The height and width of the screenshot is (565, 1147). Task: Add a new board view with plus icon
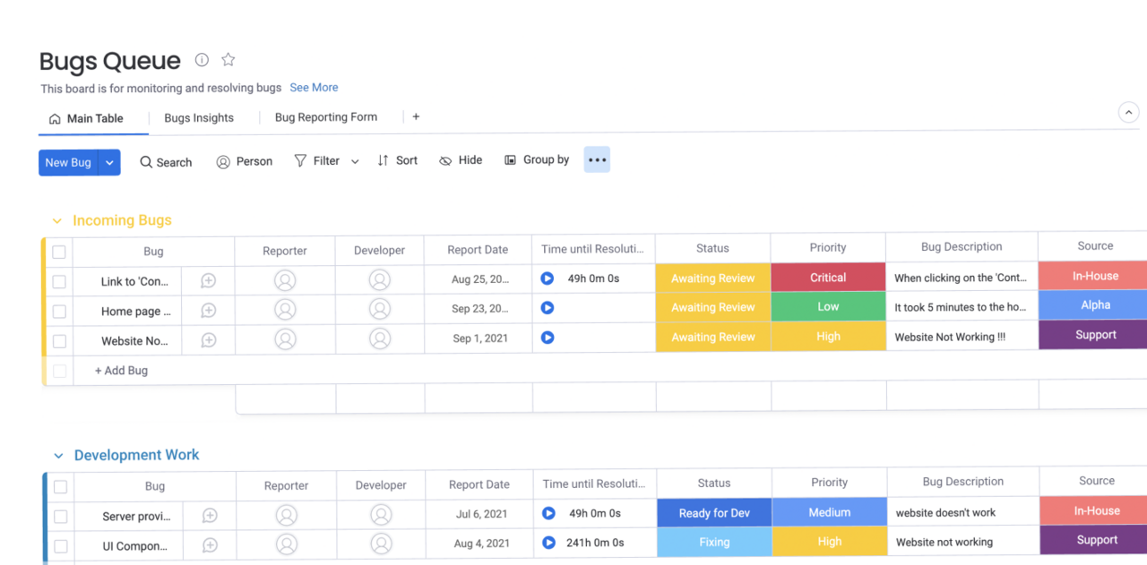416,117
